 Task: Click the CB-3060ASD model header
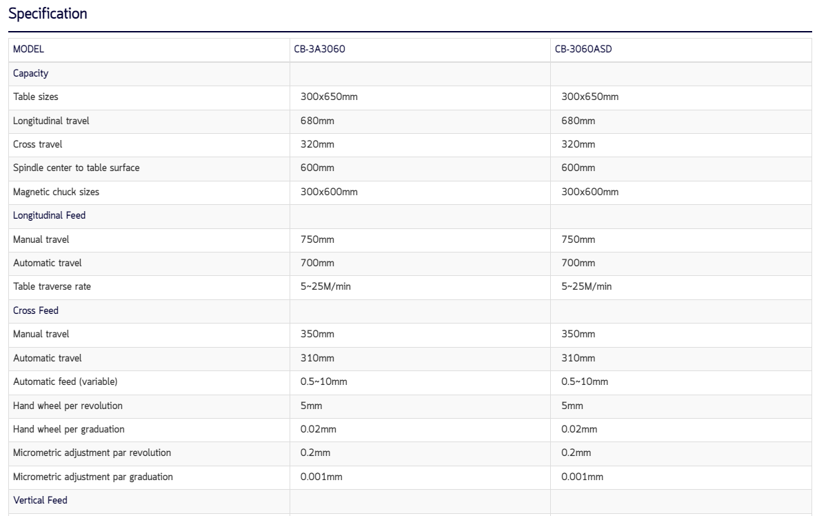(x=583, y=49)
